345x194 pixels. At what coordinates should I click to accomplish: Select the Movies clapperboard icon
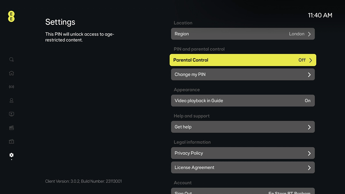pos(11,128)
